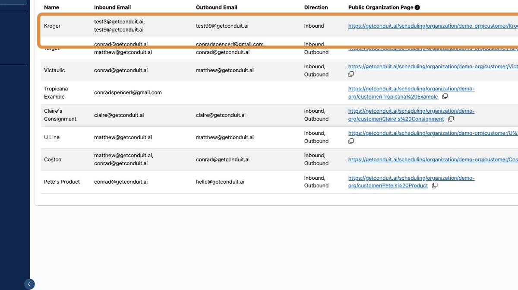The width and height of the screenshot is (518, 290).
Task: Select the Pete's Product name cell
Action: (x=62, y=182)
